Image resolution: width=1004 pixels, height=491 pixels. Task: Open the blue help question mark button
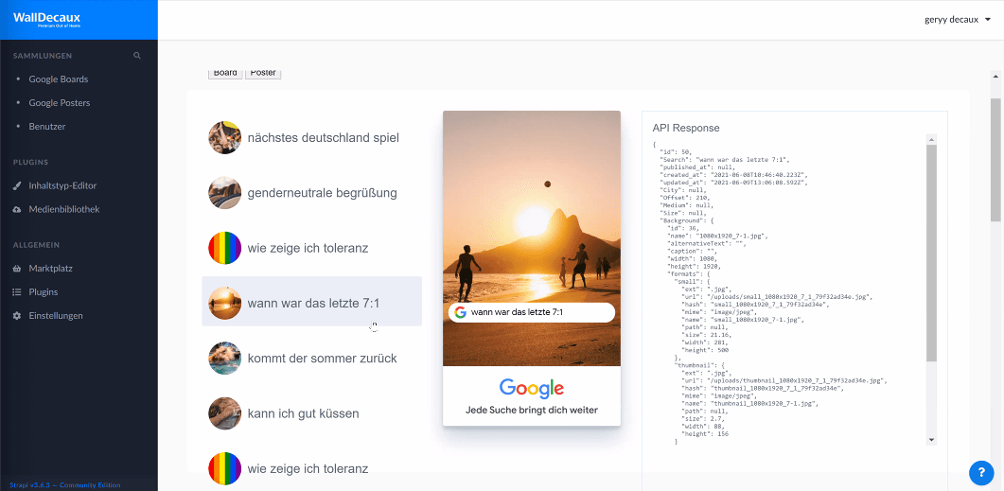(981, 472)
